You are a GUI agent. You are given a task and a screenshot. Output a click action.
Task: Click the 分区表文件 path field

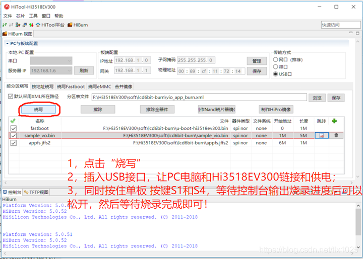[x=199, y=97]
